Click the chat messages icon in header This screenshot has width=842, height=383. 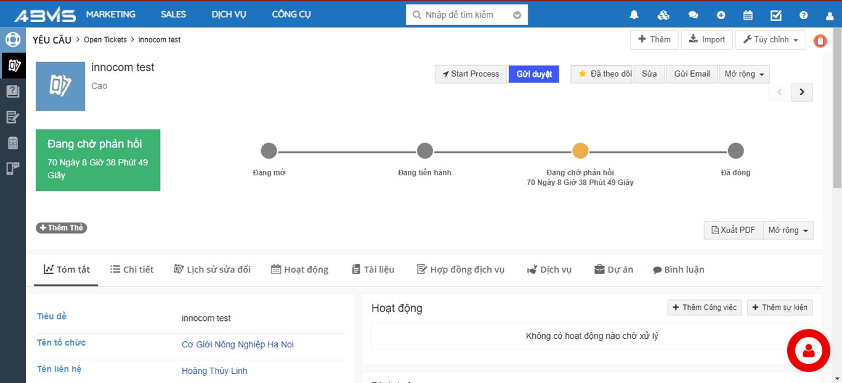coord(693,15)
